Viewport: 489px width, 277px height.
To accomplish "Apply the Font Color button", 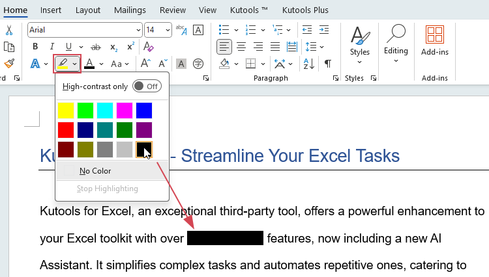I will click(x=89, y=64).
